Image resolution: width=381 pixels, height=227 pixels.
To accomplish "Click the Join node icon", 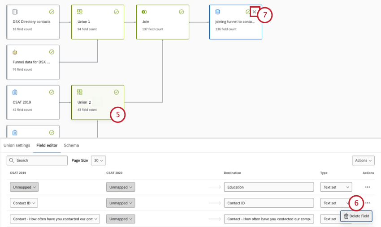I will (144, 12).
